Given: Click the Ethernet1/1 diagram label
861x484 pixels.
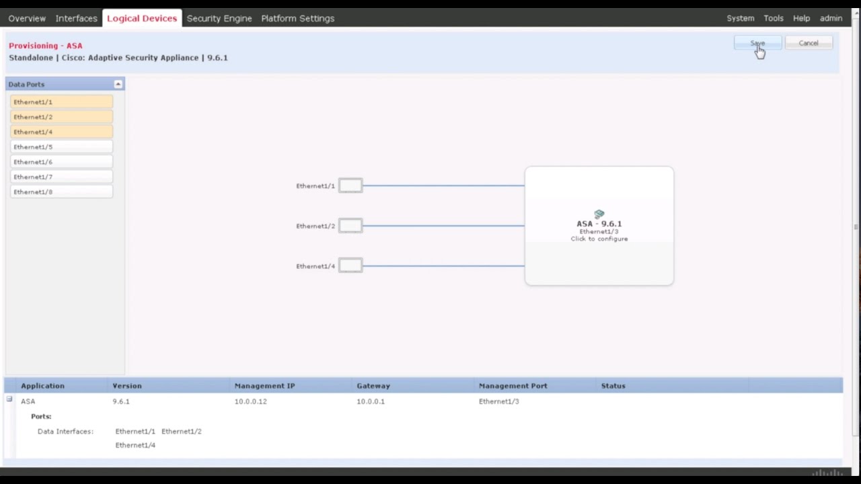Looking at the screenshot, I should click(x=315, y=186).
